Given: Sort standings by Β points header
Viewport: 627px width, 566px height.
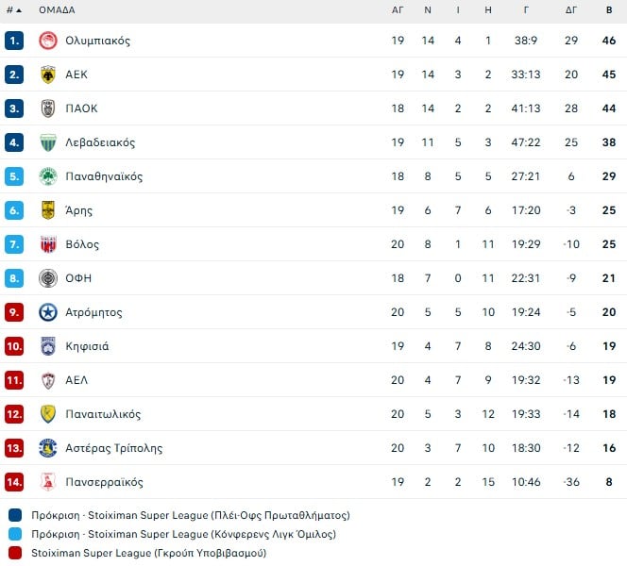Looking at the screenshot, I should tap(609, 10).
